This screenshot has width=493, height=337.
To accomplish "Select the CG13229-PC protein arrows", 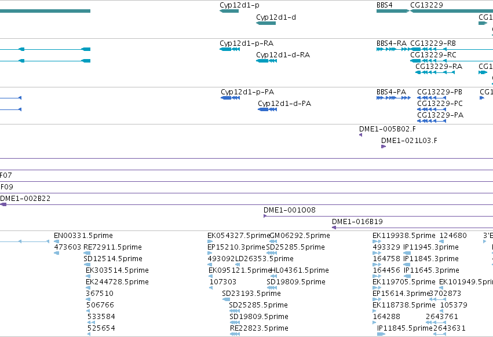I will pos(432,109).
